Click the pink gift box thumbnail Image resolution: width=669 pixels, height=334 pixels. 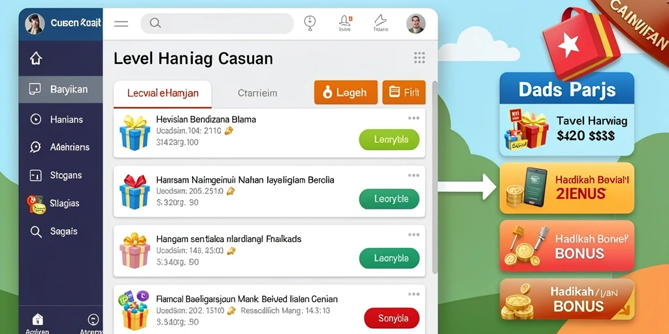[135, 251]
